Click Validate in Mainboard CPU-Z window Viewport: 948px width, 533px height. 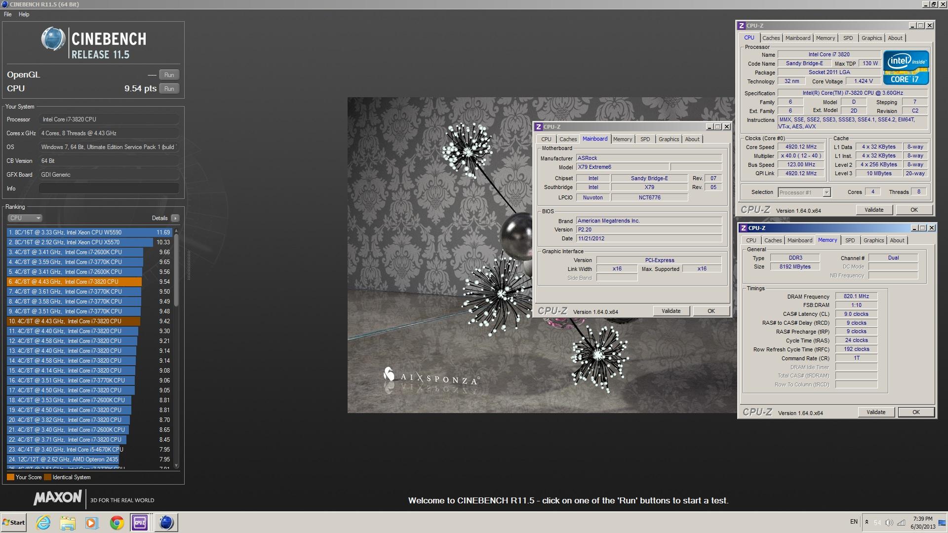[x=671, y=311]
